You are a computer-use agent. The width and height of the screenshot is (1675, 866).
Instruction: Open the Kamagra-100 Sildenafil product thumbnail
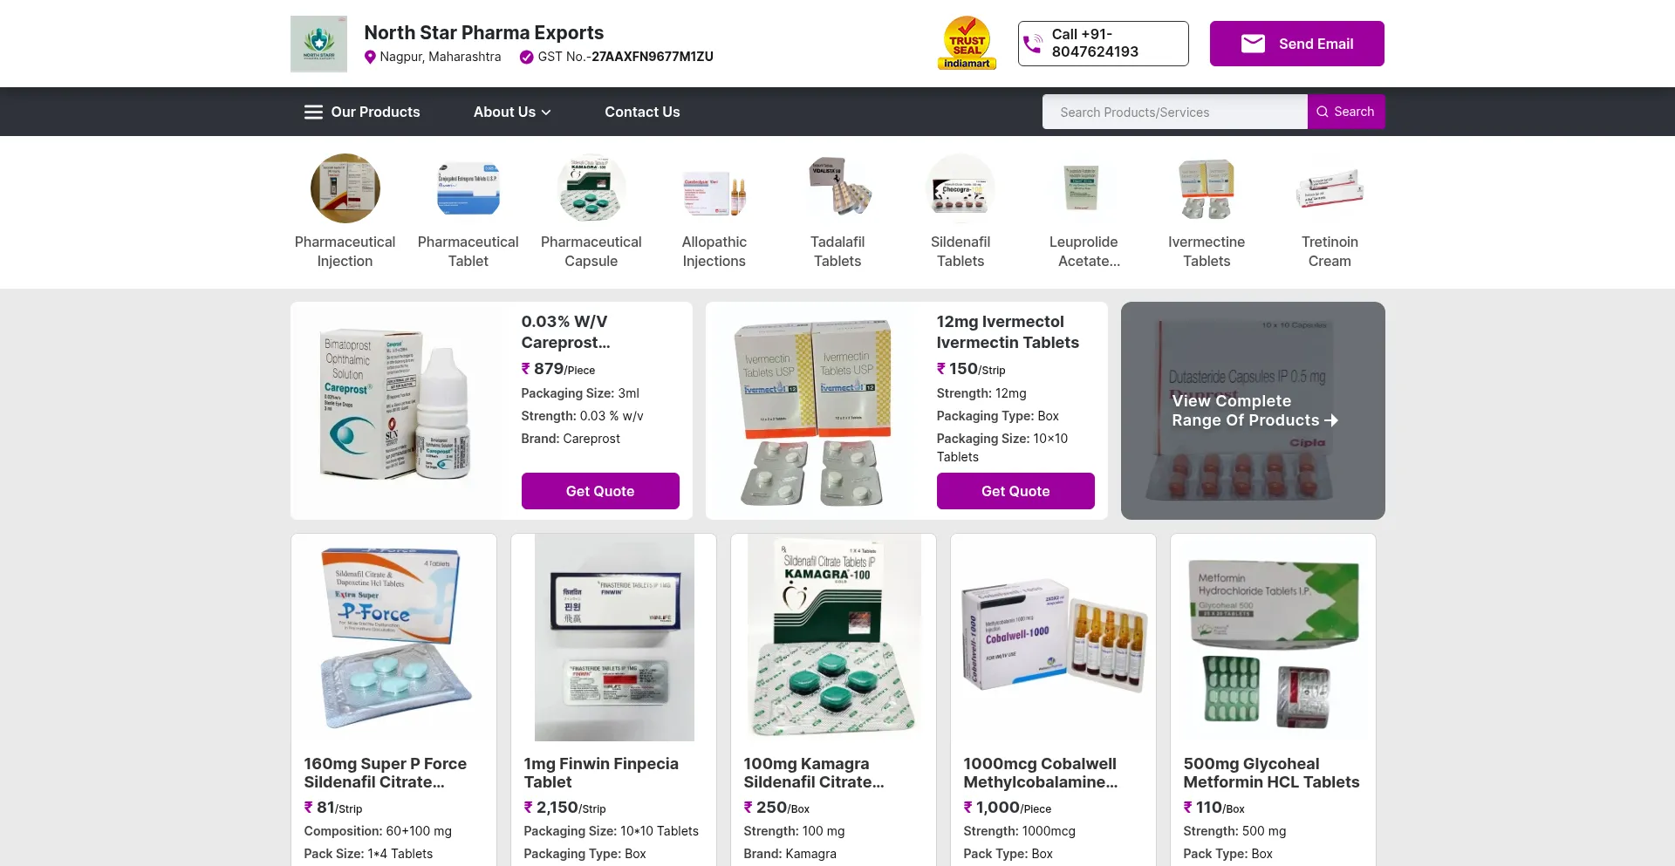pos(833,638)
